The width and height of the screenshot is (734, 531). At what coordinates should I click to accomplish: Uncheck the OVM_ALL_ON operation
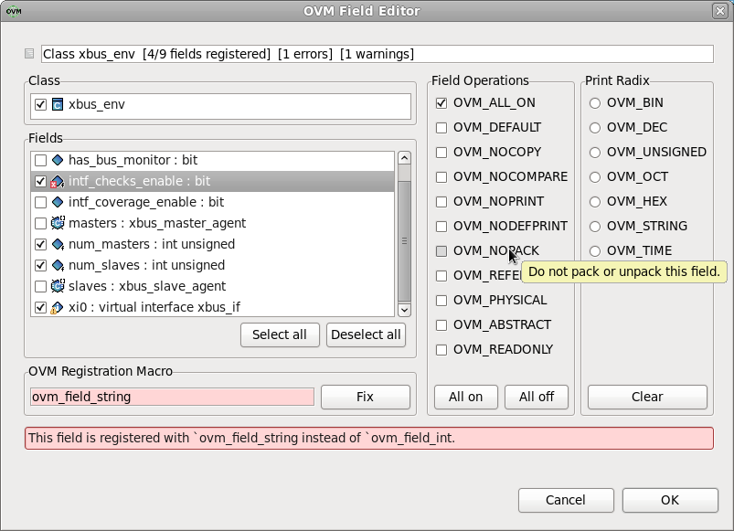(441, 102)
